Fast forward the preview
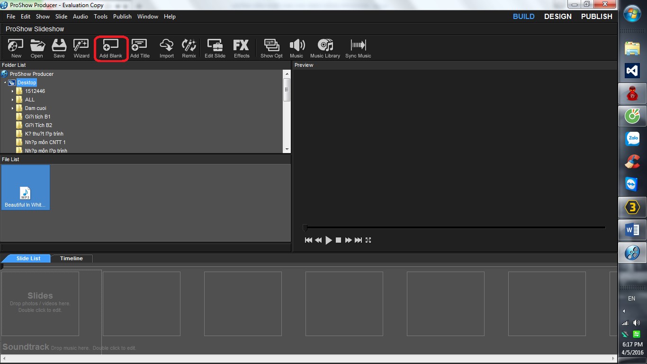 point(348,240)
